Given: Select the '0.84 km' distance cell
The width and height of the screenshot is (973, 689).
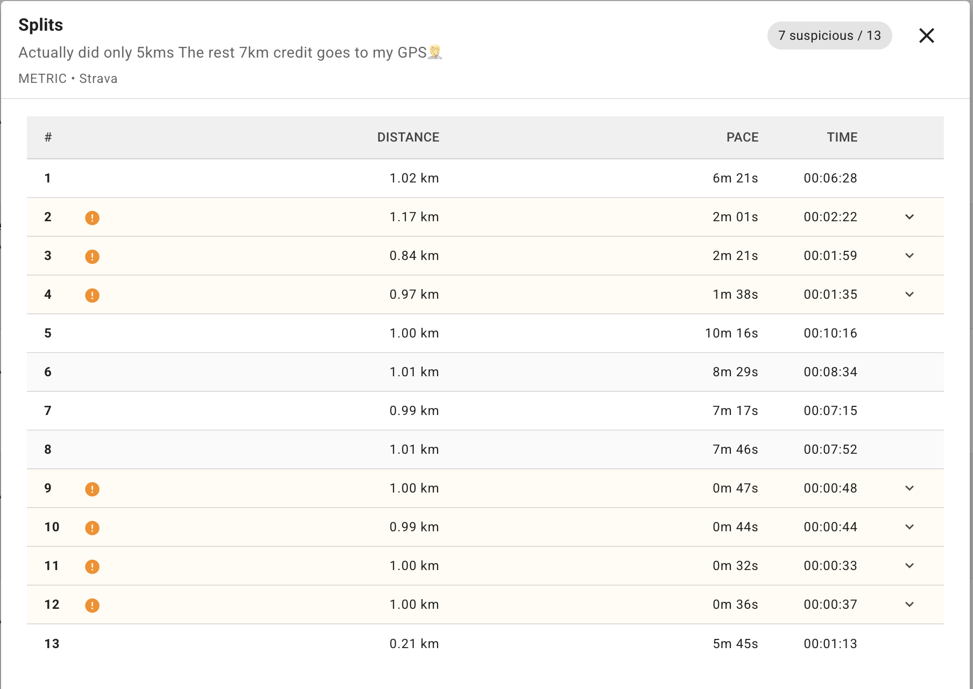Looking at the screenshot, I should [x=414, y=256].
